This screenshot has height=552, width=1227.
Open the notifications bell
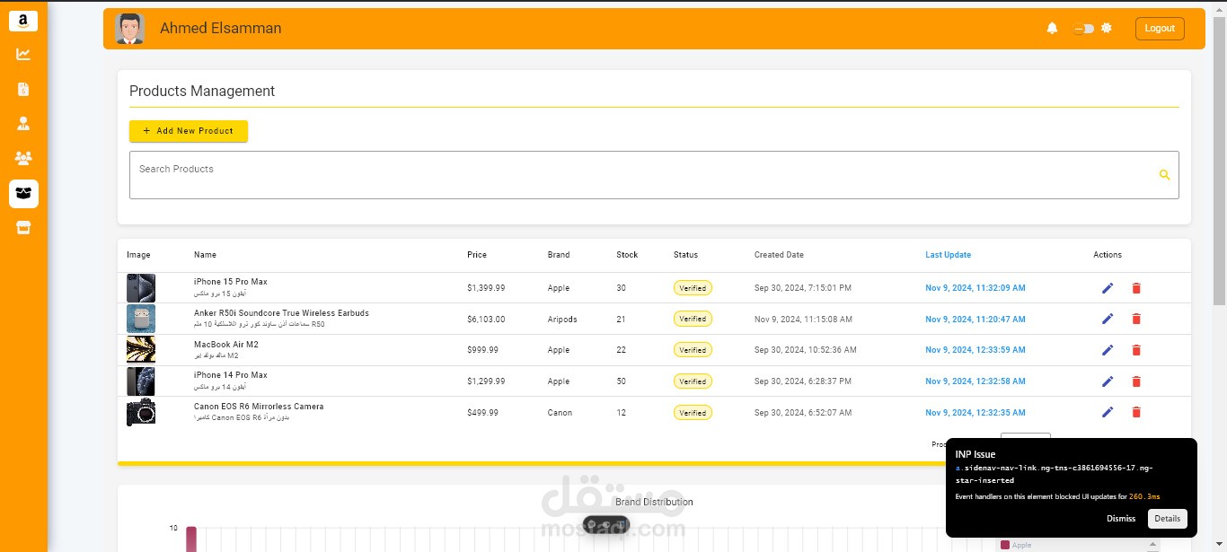[1052, 29]
